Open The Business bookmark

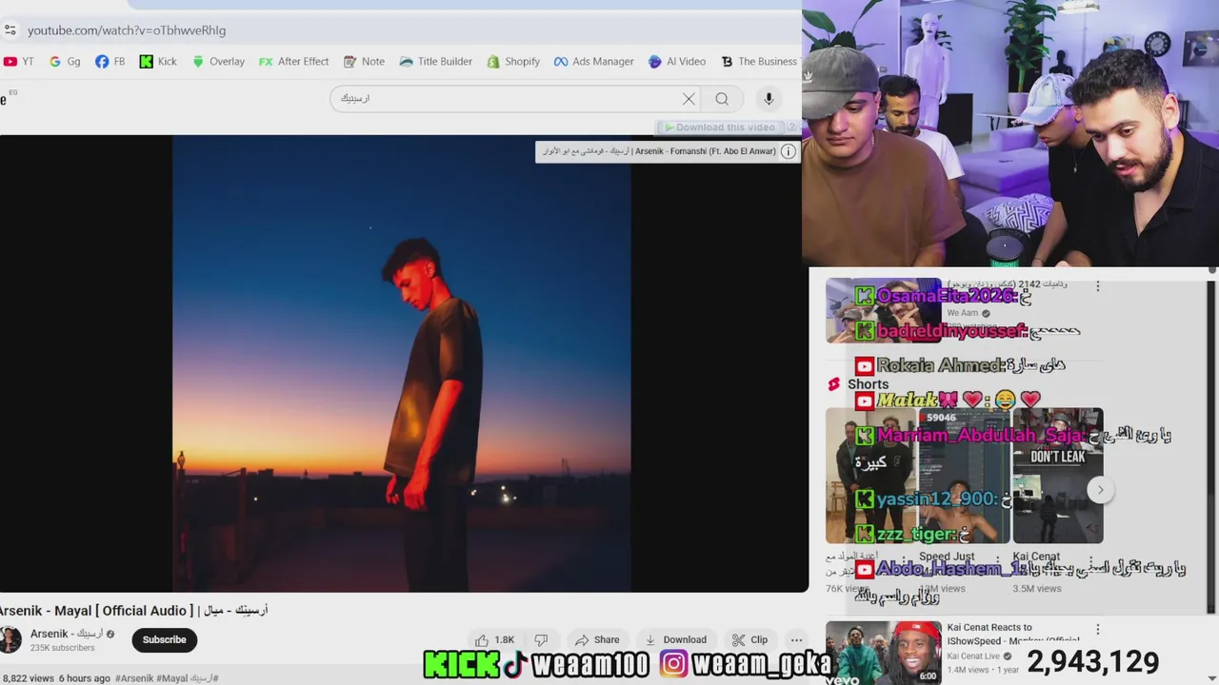(x=758, y=62)
